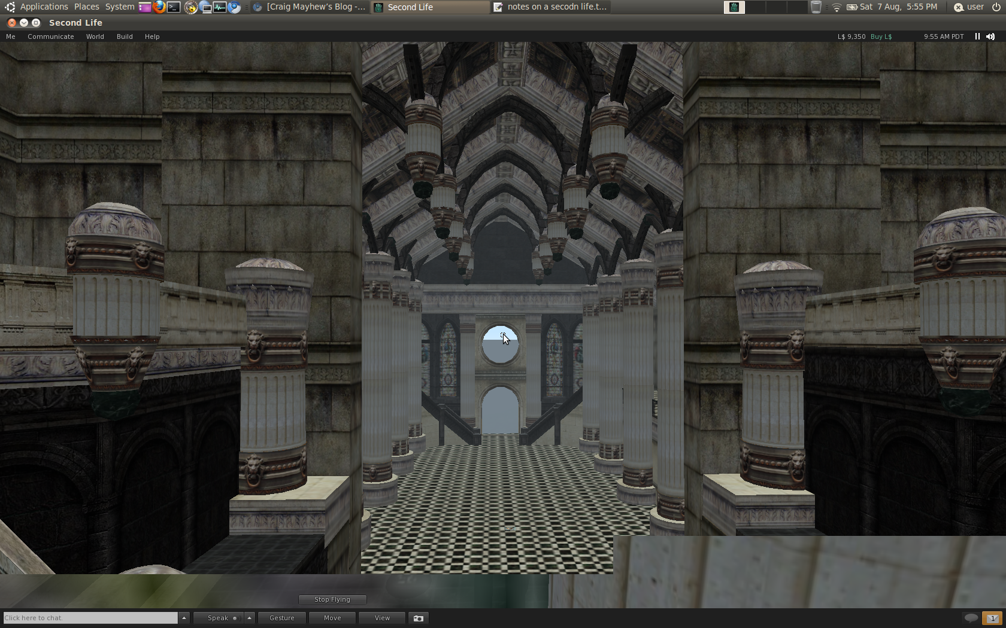Open the Communicate menu
This screenshot has height=628, width=1006.
51,36
